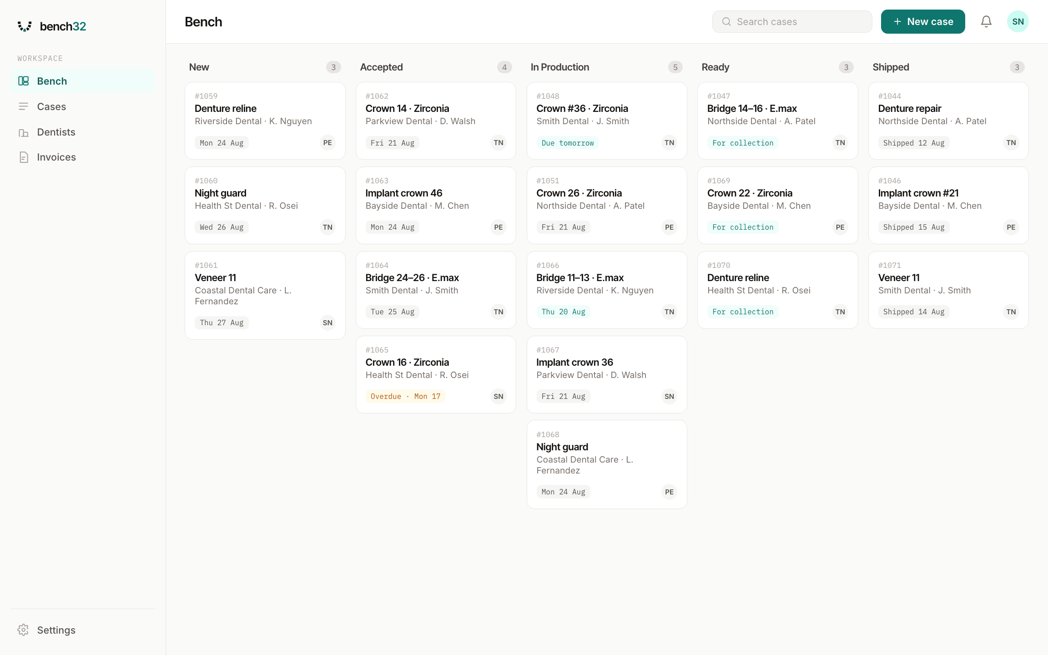Image resolution: width=1048 pixels, height=655 pixels.
Task: Click SN assignee badge on Veneer 11 #1061
Action: (327, 323)
